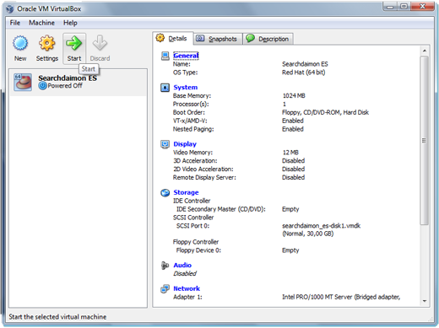Open the General settings link
This screenshot has width=439, height=328.
(186, 56)
